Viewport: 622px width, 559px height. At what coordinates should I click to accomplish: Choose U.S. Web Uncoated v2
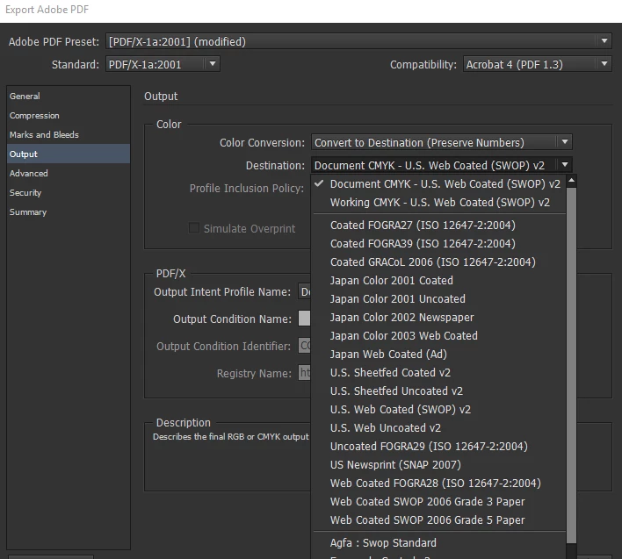click(439, 428)
